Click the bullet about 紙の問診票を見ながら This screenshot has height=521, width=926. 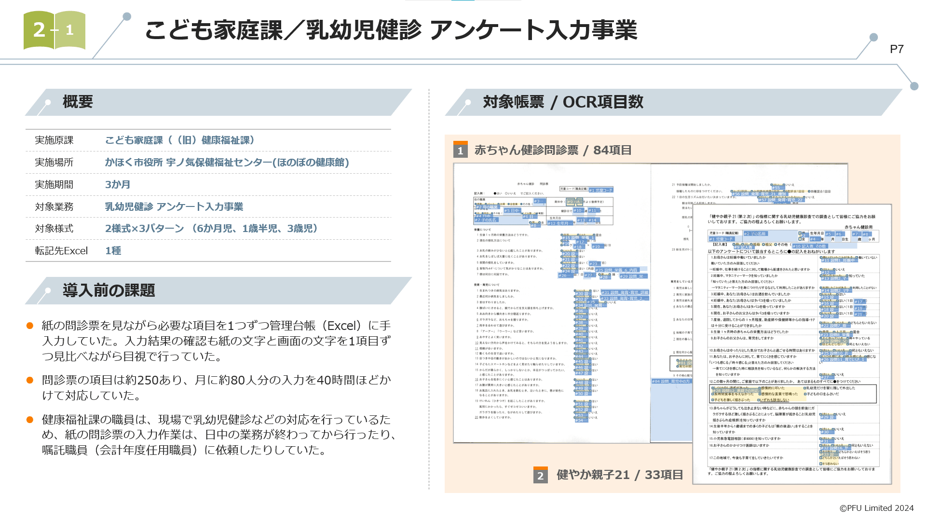pos(216,341)
